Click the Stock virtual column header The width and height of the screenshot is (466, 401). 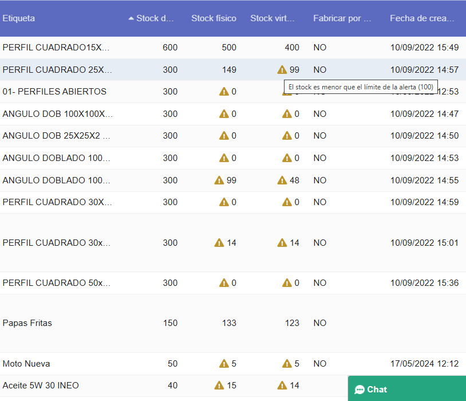click(x=273, y=18)
